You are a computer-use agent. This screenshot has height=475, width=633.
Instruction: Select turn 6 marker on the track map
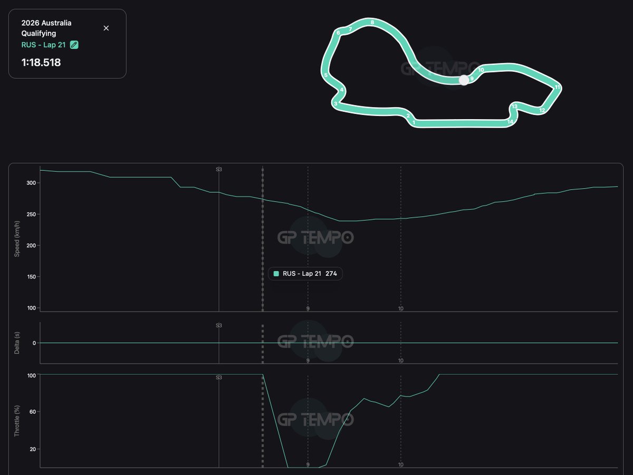tap(338, 33)
